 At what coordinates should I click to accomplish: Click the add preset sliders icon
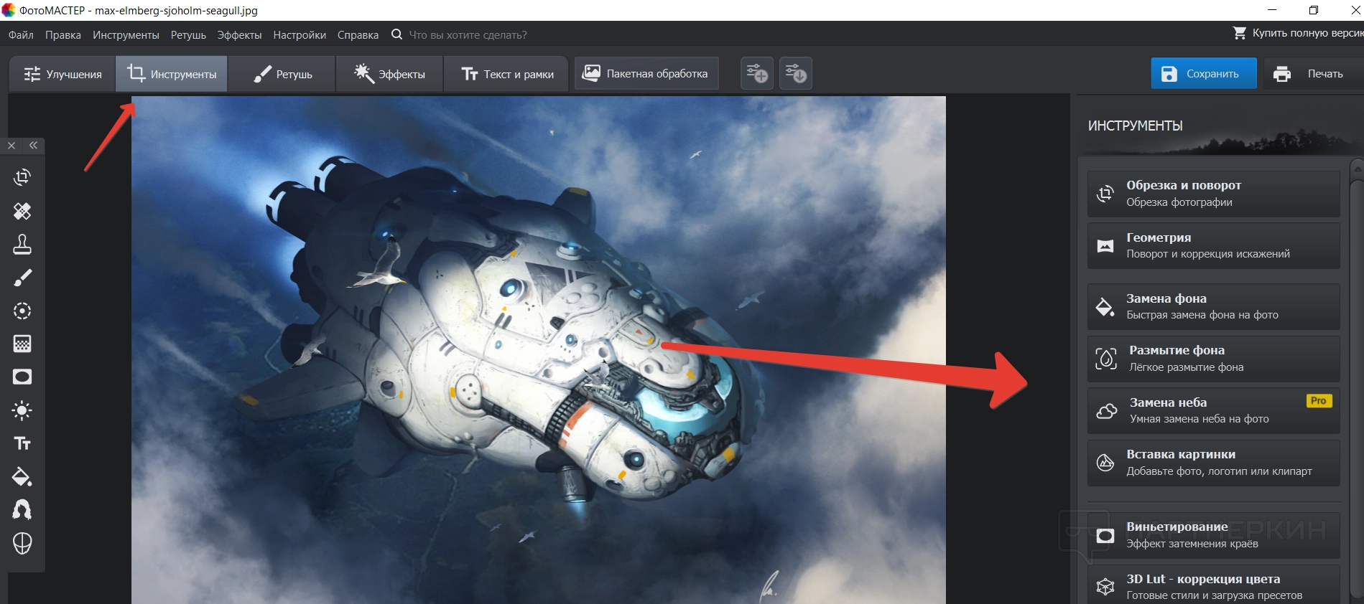coord(756,74)
